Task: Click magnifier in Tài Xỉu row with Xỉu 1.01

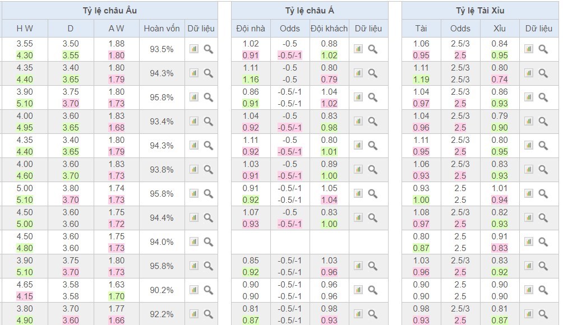Action: pyautogui.click(x=543, y=194)
